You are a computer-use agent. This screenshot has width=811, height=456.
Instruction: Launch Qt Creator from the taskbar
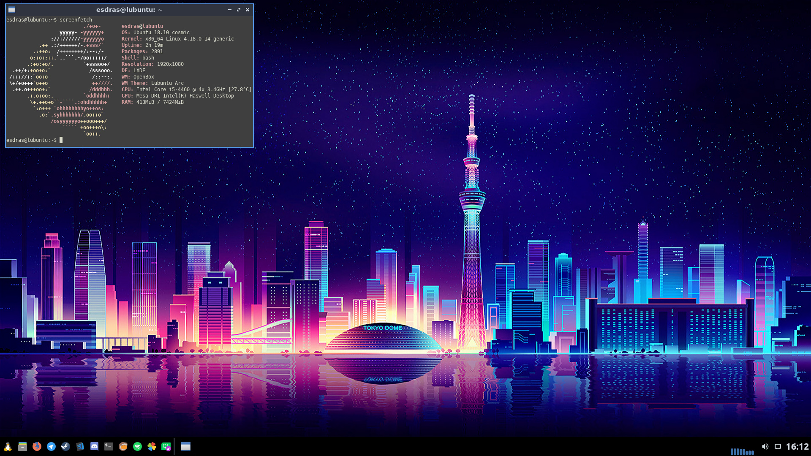coord(166,447)
